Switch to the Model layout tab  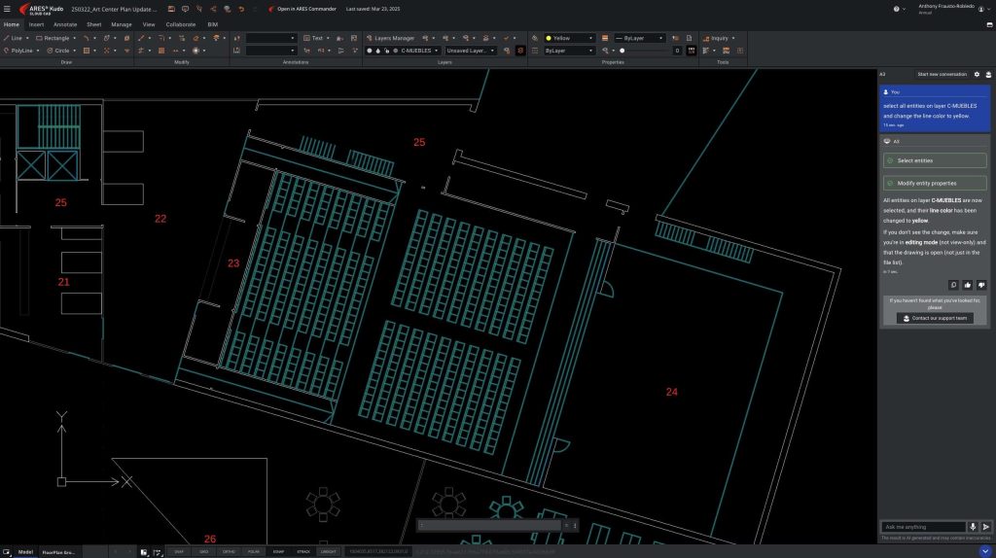pyautogui.click(x=25, y=551)
